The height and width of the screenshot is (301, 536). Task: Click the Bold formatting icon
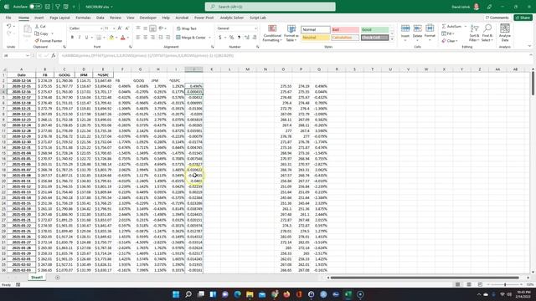[72, 37]
